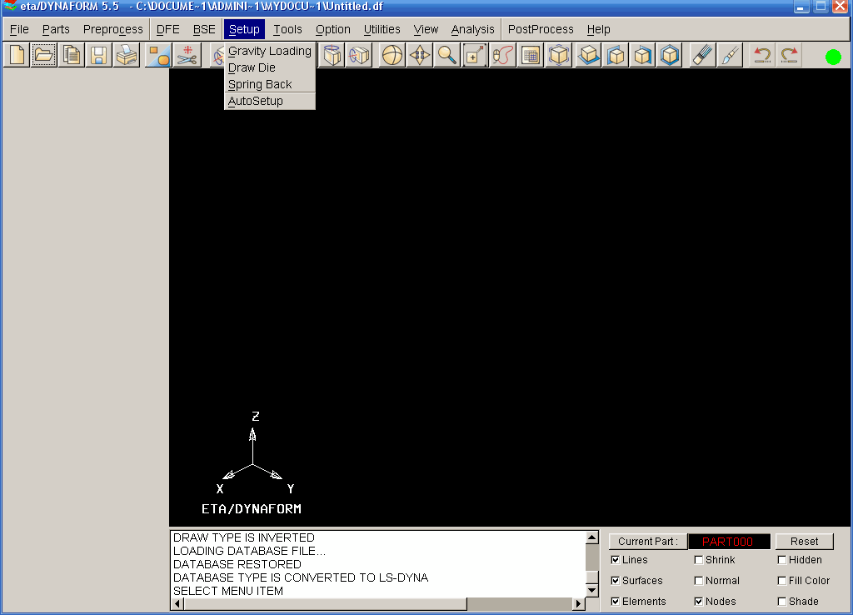This screenshot has width=853, height=615.
Task: Select the Window Zoom icon
Action: click(x=474, y=55)
